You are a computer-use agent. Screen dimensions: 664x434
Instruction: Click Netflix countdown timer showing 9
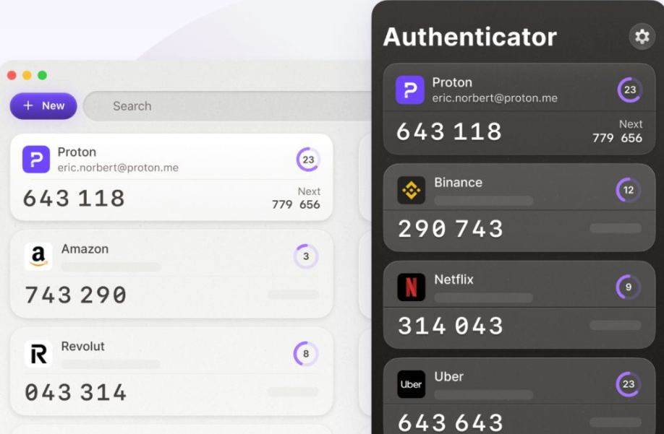coord(629,287)
